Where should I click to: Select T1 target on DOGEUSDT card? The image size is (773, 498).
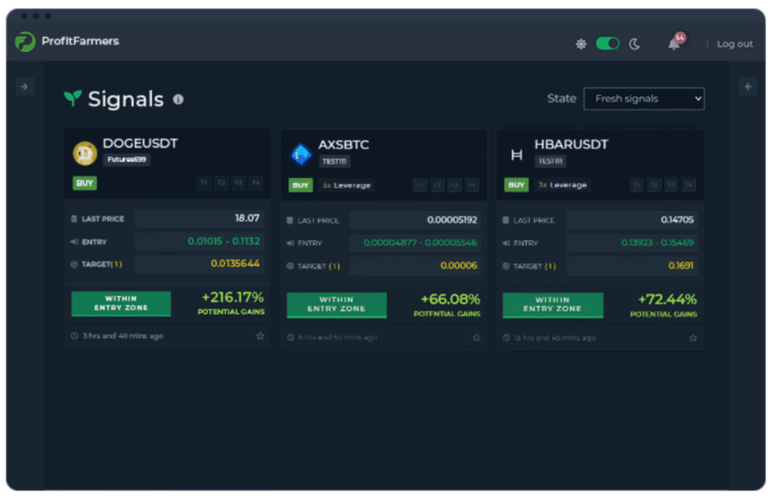pos(204,183)
